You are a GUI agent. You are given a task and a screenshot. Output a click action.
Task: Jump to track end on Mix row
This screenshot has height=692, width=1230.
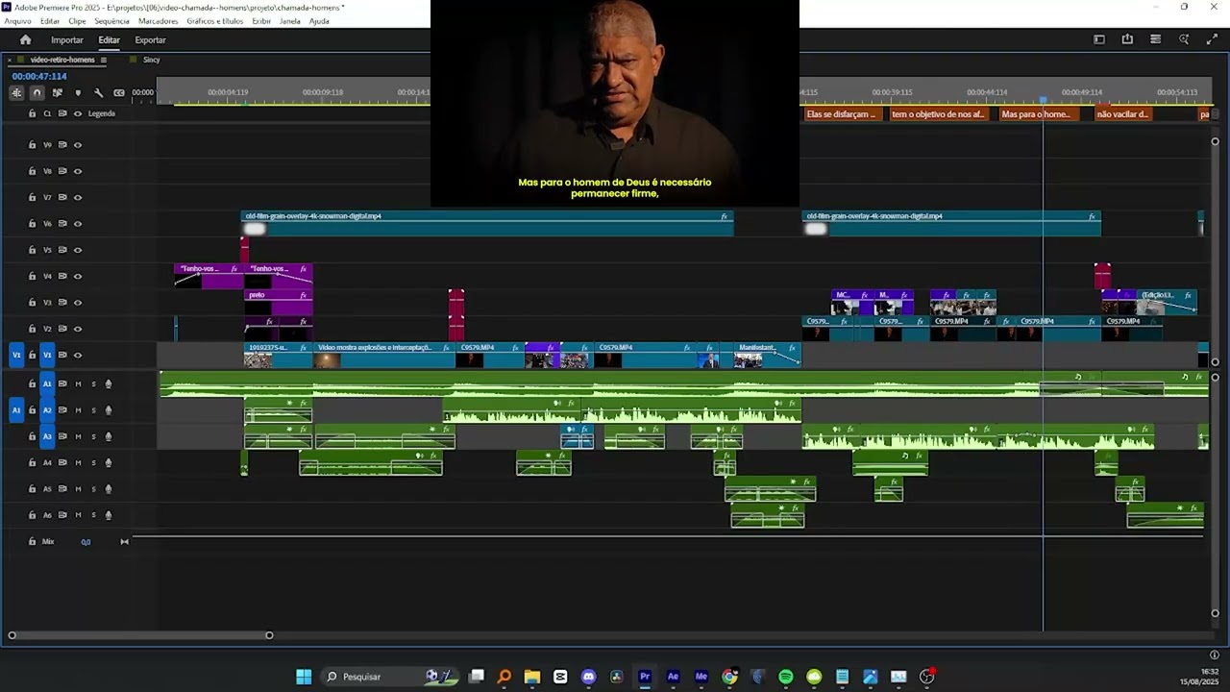click(124, 542)
